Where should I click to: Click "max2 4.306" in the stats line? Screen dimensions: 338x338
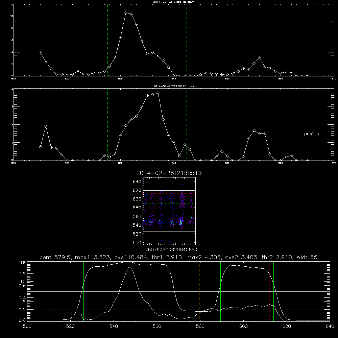coord(204,257)
